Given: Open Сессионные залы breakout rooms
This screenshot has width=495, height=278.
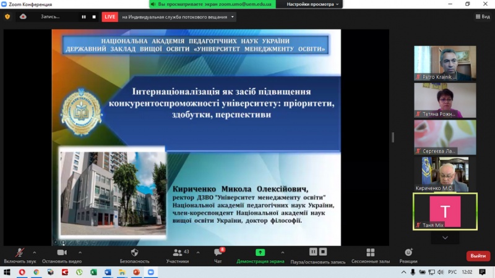Looking at the screenshot, I should 370,253.
